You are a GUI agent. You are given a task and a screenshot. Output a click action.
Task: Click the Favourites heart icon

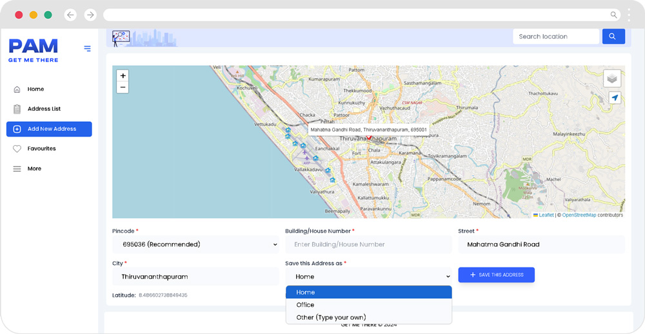pos(17,149)
